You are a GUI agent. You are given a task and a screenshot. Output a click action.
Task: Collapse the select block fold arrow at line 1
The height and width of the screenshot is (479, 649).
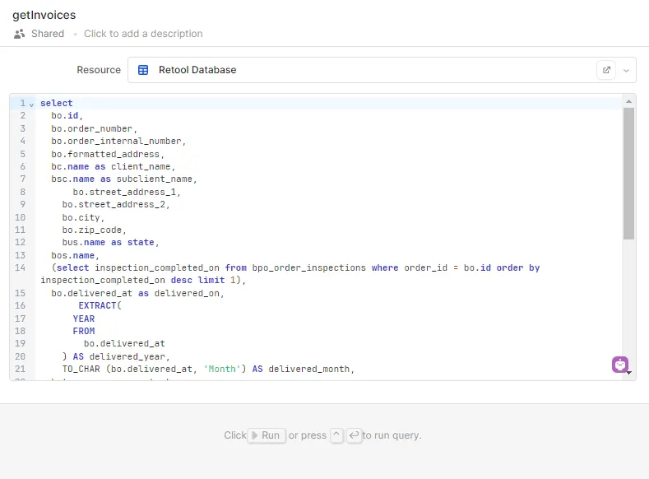[31, 105]
